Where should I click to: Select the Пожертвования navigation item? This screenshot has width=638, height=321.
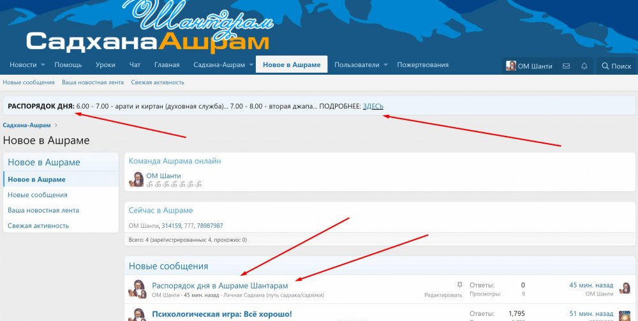click(x=423, y=64)
